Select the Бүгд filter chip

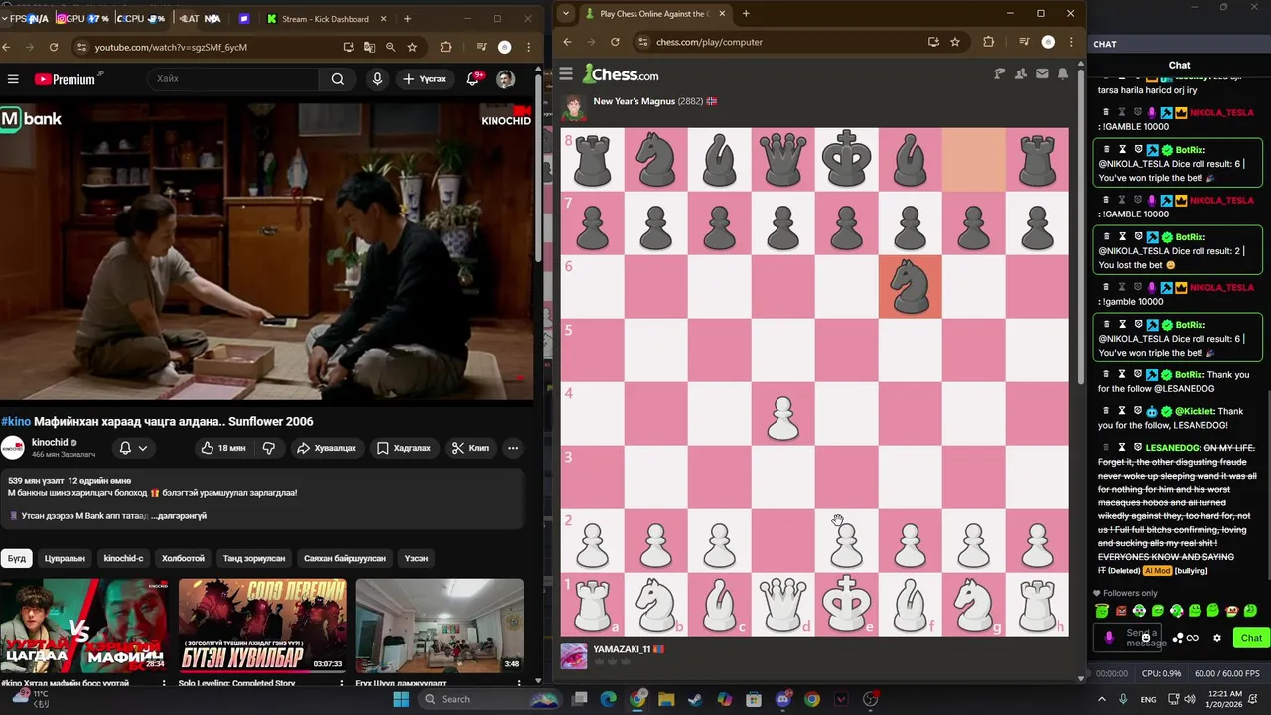(17, 558)
